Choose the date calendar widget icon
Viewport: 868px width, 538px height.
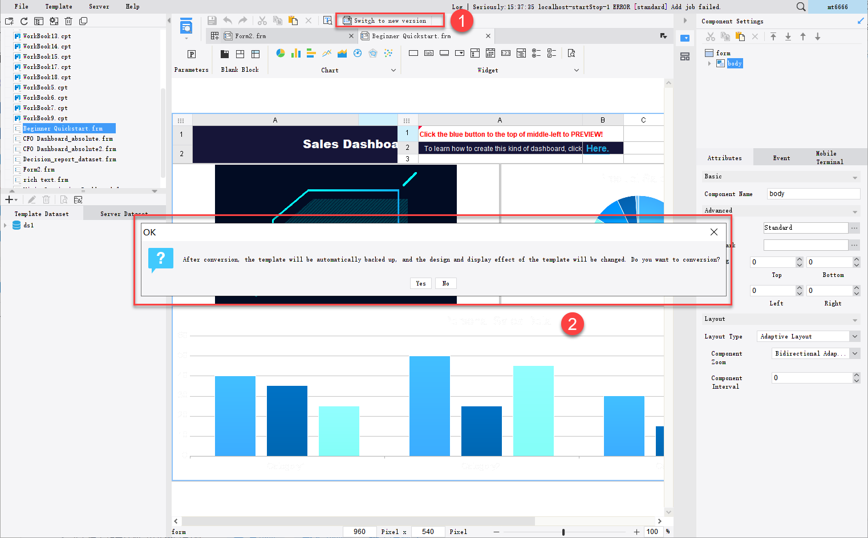[x=490, y=53]
